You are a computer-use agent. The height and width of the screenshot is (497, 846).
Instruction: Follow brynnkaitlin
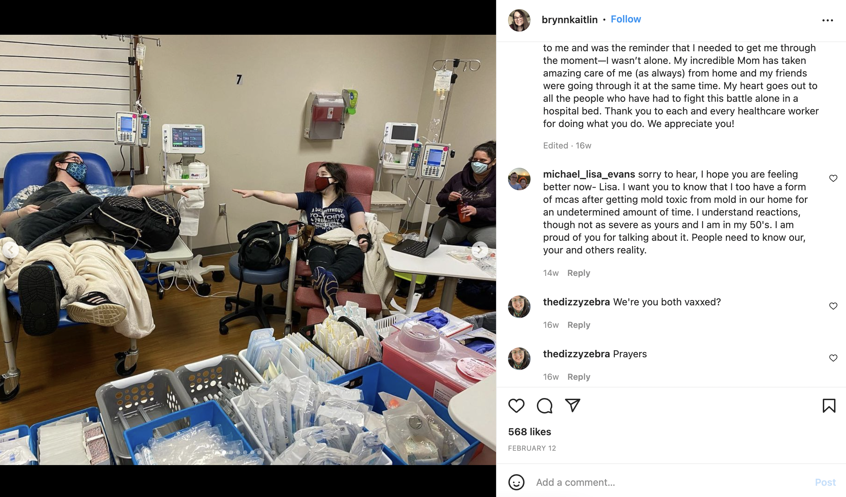click(x=626, y=19)
